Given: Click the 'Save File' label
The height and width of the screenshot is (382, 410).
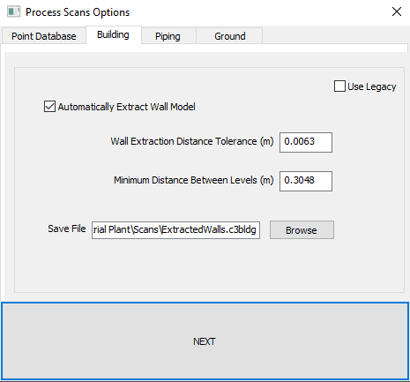Looking at the screenshot, I should pyautogui.click(x=67, y=228).
